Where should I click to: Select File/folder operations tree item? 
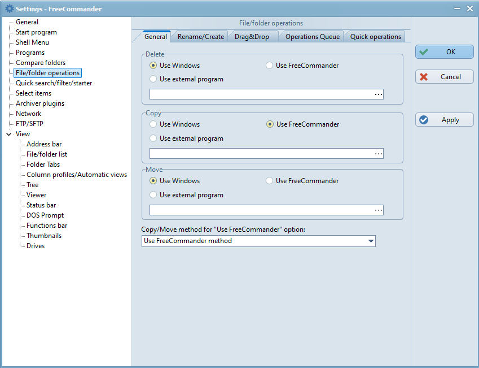point(47,73)
